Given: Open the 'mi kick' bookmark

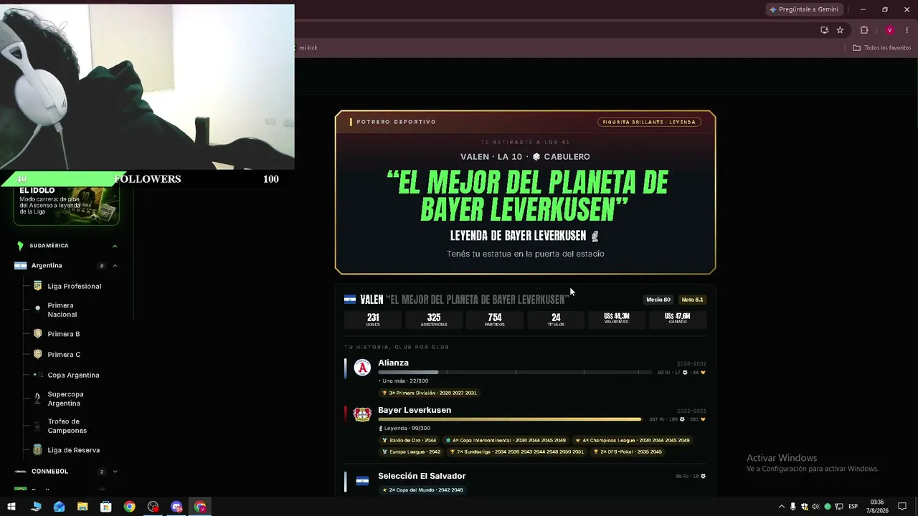Looking at the screenshot, I should tap(308, 48).
